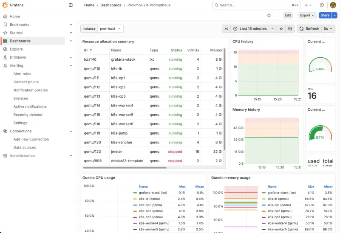340x233 pixels.
Task: Open Silences in sidebar
Action: [20, 98]
